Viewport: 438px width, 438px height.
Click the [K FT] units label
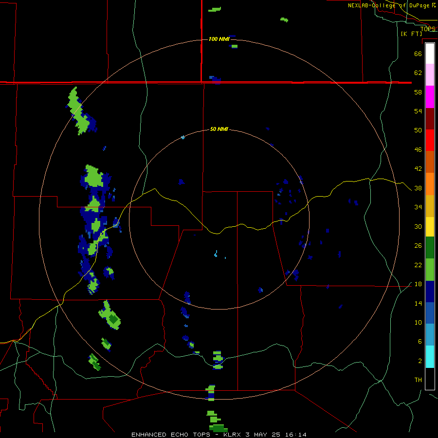click(x=411, y=34)
